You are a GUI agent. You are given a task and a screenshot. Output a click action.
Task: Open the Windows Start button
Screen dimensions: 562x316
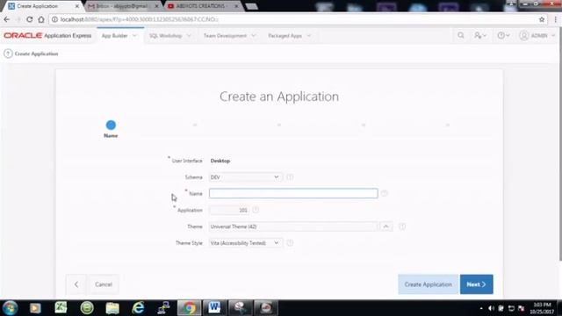click(x=10, y=308)
